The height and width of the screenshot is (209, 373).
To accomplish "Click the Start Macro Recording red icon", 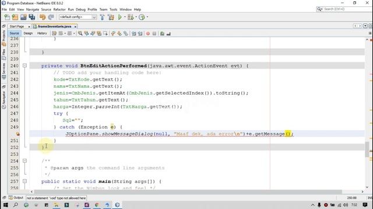I will pyautogui.click(x=148, y=34).
